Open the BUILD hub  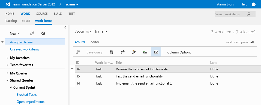58,14
